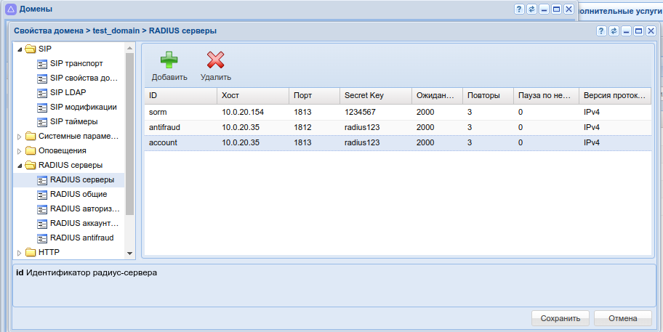Click host cell 10.0.20.154
This screenshot has height=332, width=663.
[243, 112]
